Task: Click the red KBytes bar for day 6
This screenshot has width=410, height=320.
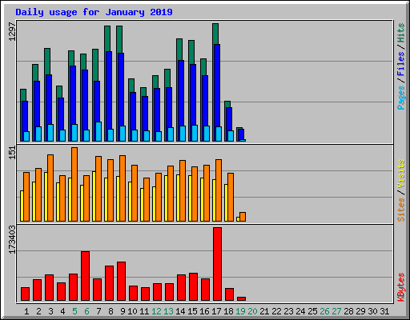Action: [x=85, y=276]
